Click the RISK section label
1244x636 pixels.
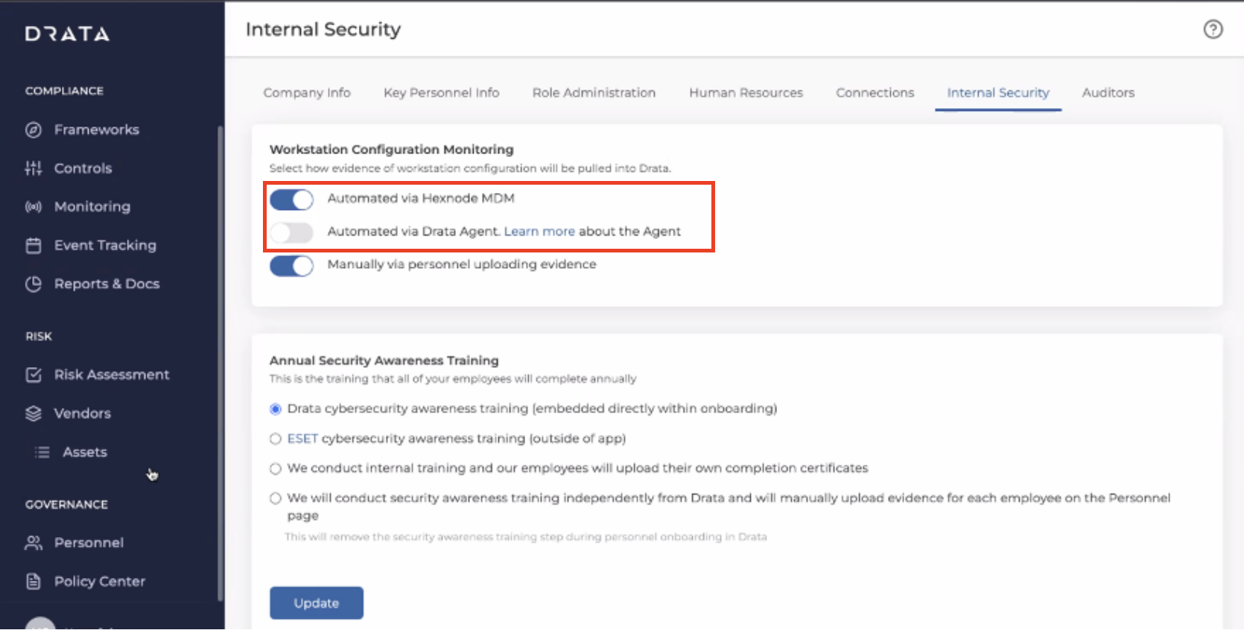[x=39, y=337]
